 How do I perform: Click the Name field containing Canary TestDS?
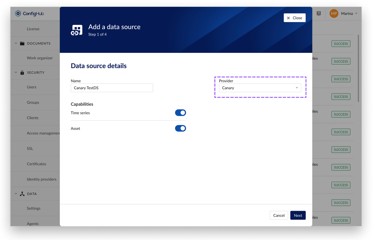point(112,88)
